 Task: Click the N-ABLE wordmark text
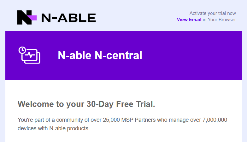(x=68, y=18)
